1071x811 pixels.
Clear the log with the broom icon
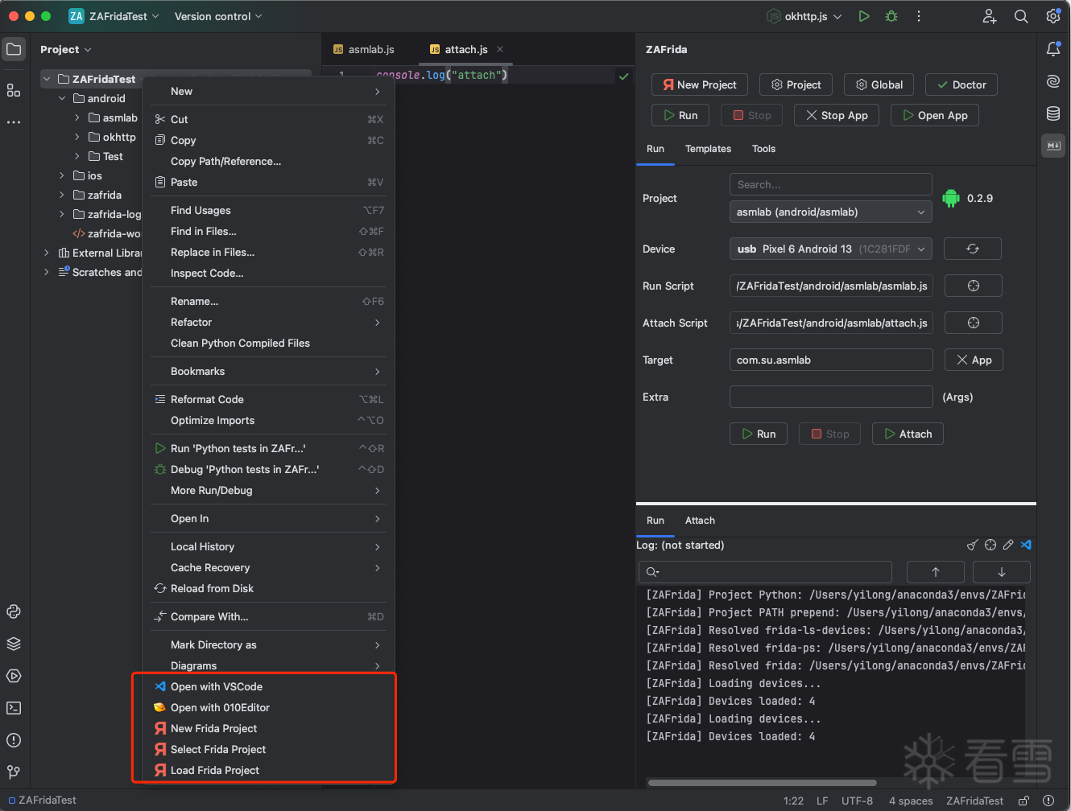click(x=973, y=545)
